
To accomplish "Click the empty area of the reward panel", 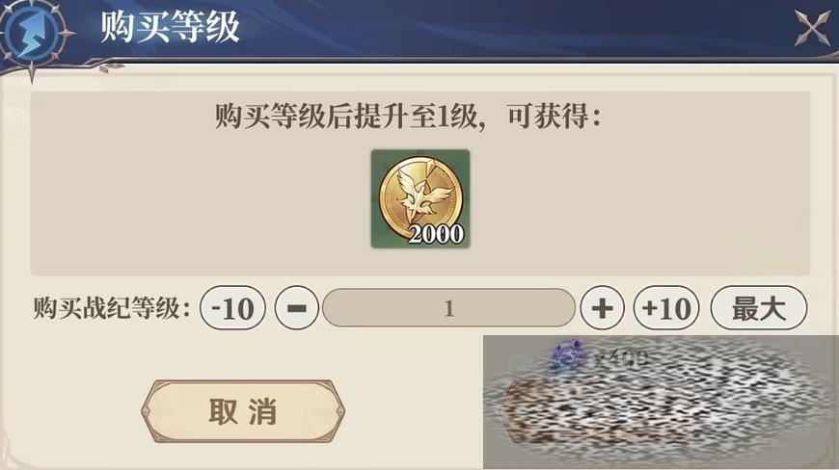I will coord(642,203).
